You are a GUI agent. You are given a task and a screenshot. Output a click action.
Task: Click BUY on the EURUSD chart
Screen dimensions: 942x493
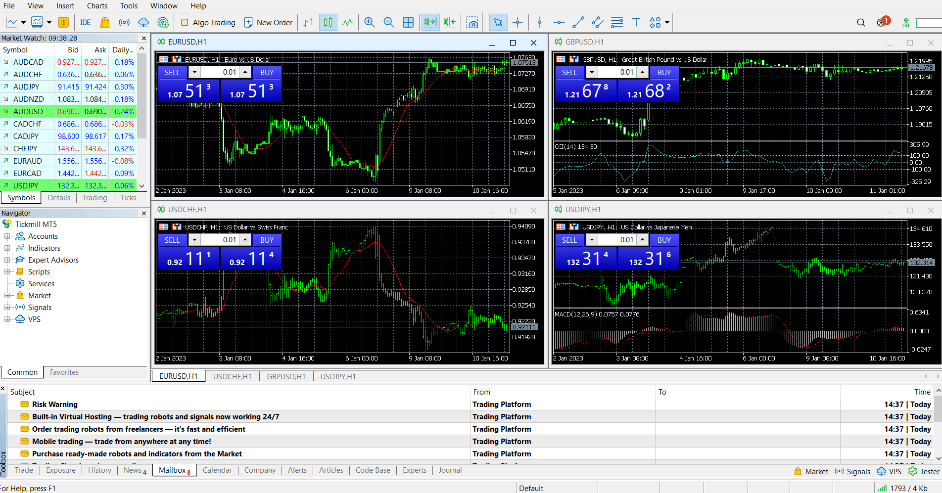[x=267, y=73]
